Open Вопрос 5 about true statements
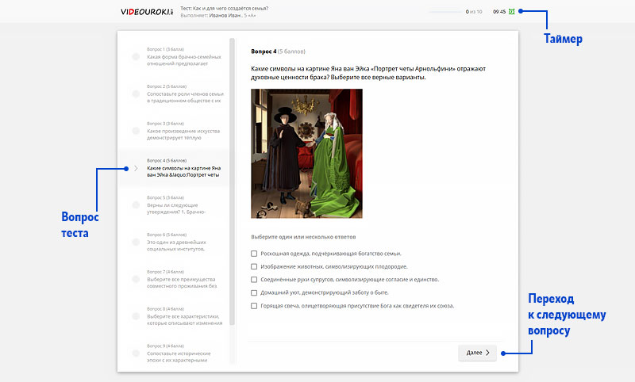Image resolution: width=635 pixels, height=382 pixels. tap(173, 205)
